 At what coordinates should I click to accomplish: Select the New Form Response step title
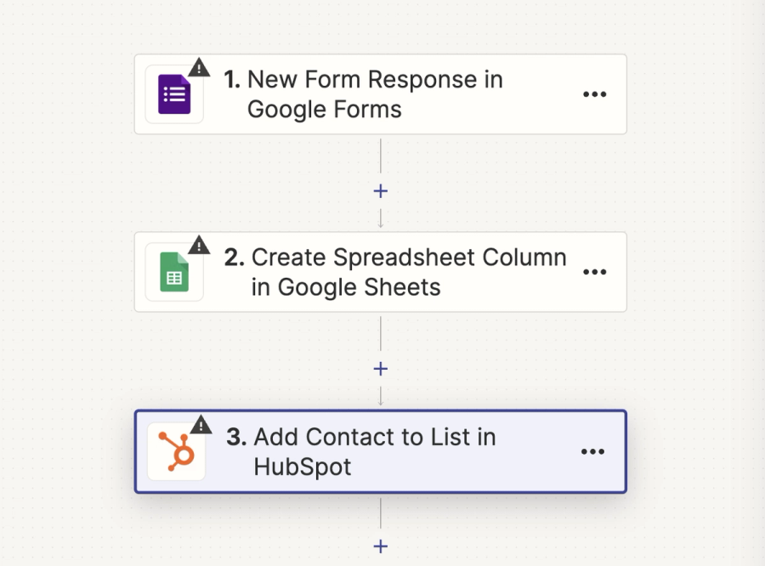point(375,94)
